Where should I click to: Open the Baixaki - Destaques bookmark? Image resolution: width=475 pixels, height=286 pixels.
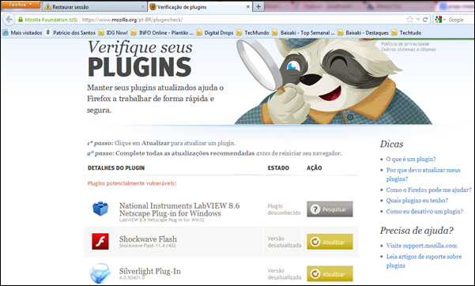coord(364,32)
